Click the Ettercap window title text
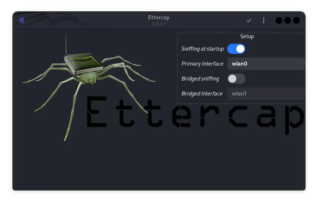 pyautogui.click(x=159, y=17)
